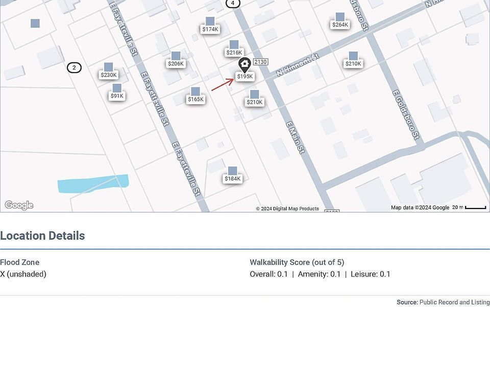Click the 20 m map scale bar
Viewport: 490px width, 368px height.
[475, 208]
